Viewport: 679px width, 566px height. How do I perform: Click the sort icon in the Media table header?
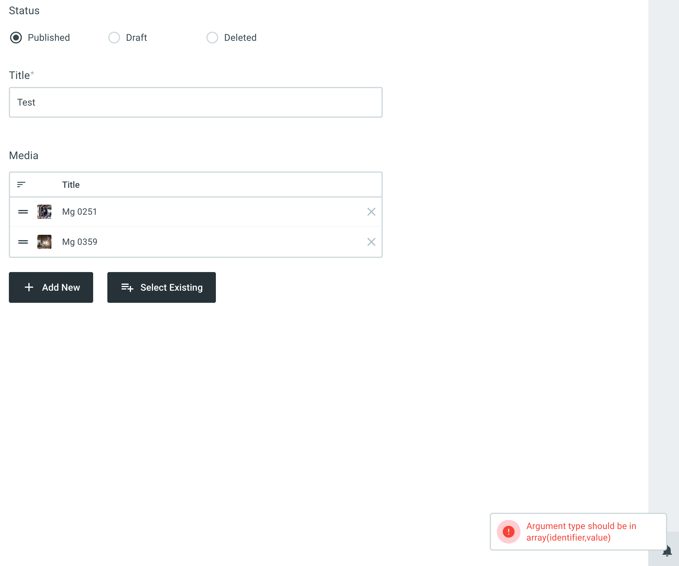click(22, 185)
